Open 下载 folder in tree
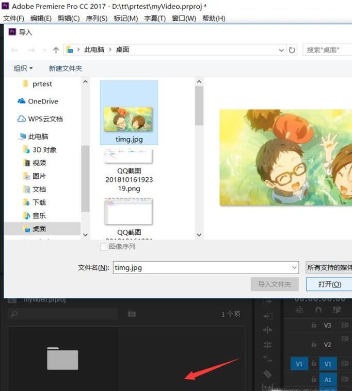The height and width of the screenshot is (391, 352). click(34, 202)
